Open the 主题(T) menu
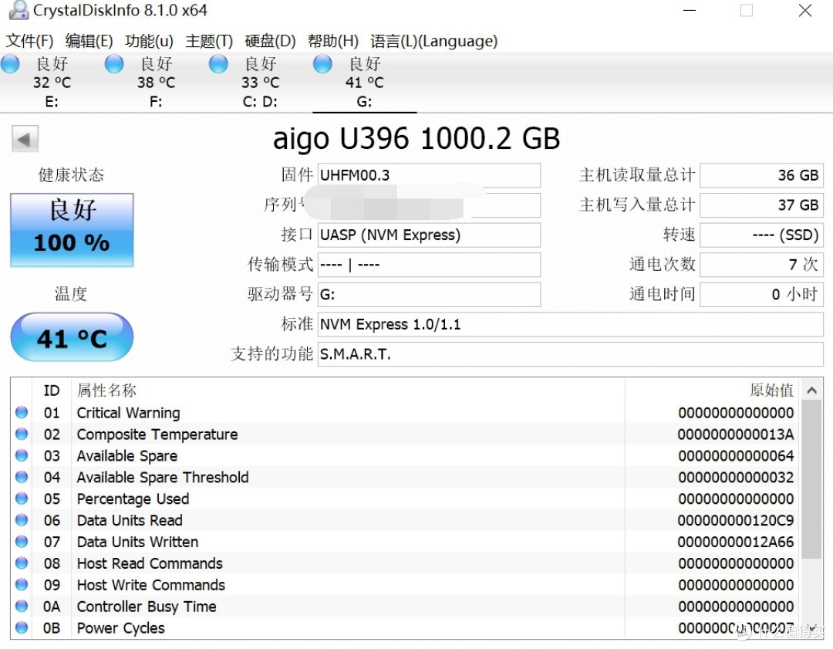 click(209, 41)
